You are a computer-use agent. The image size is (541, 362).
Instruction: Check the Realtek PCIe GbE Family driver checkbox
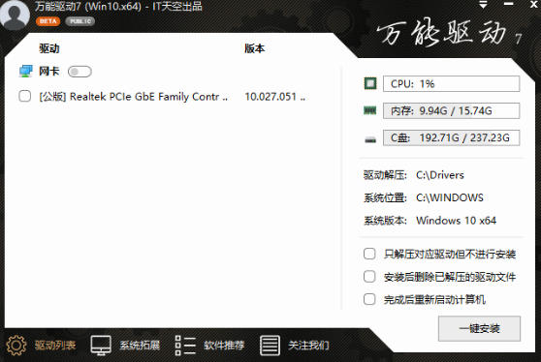point(25,96)
